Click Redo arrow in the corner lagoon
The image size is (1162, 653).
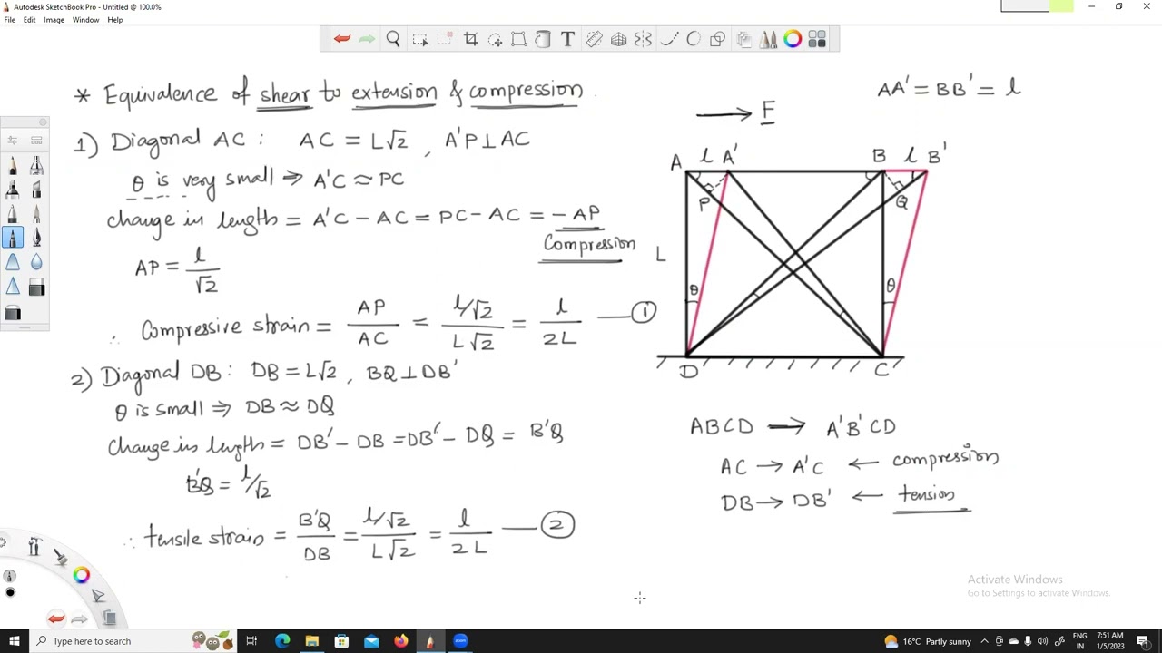[x=80, y=619]
